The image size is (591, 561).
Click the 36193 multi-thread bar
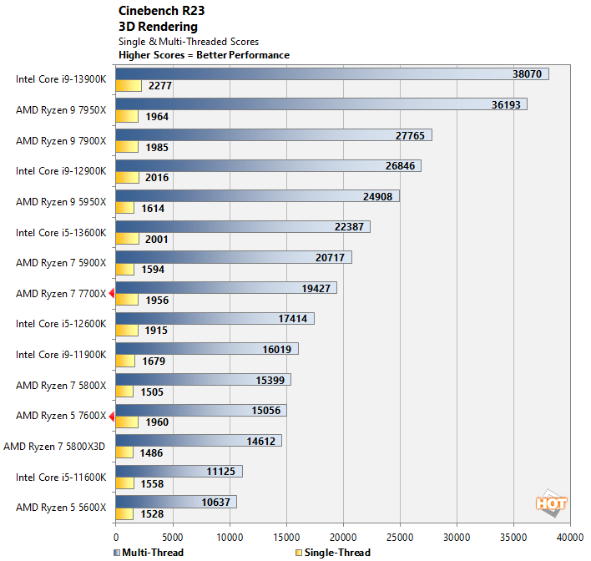point(321,104)
